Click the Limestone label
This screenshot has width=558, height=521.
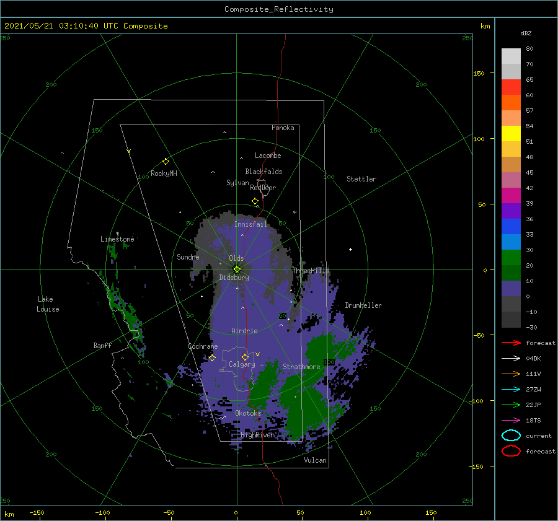coord(117,239)
